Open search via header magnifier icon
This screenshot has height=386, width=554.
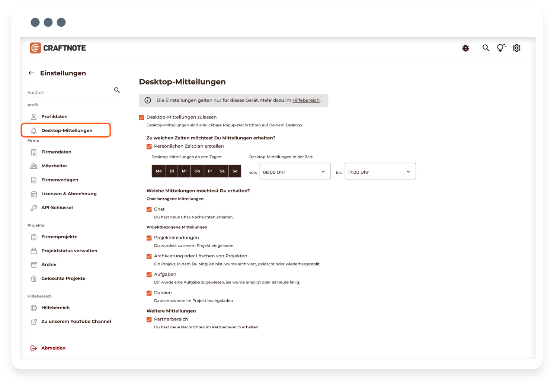click(486, 48)
